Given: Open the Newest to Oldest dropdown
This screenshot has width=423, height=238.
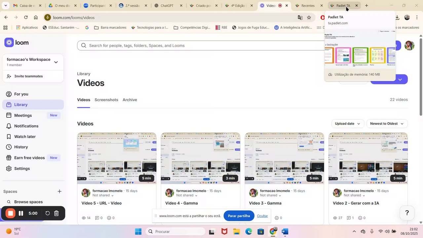Looking at the screenshot, I should point(387,124).
